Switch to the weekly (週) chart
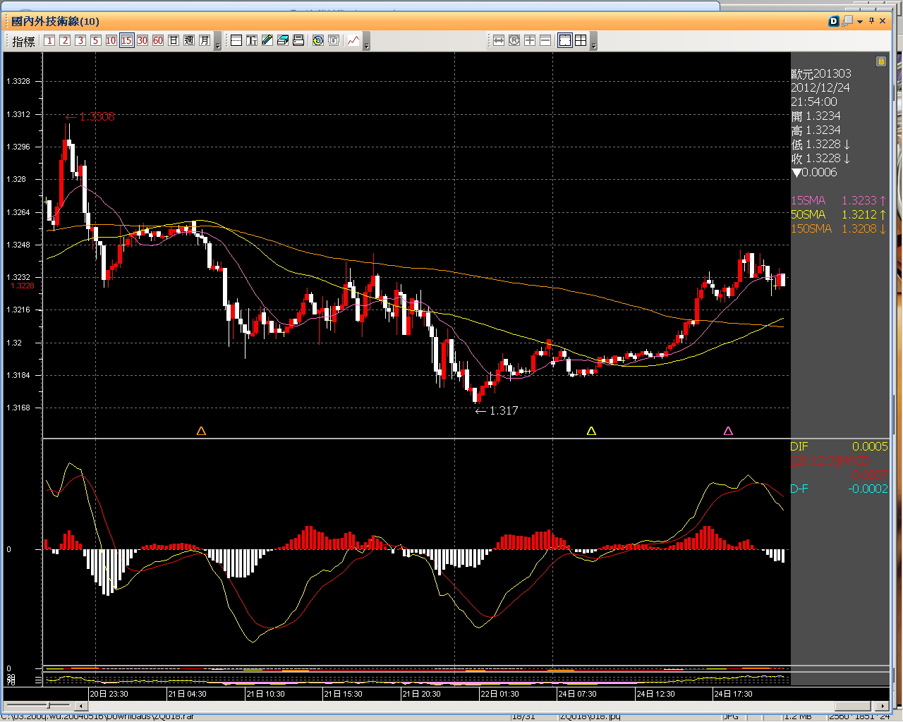Screen dimensions: 903x722 point(189,41)
